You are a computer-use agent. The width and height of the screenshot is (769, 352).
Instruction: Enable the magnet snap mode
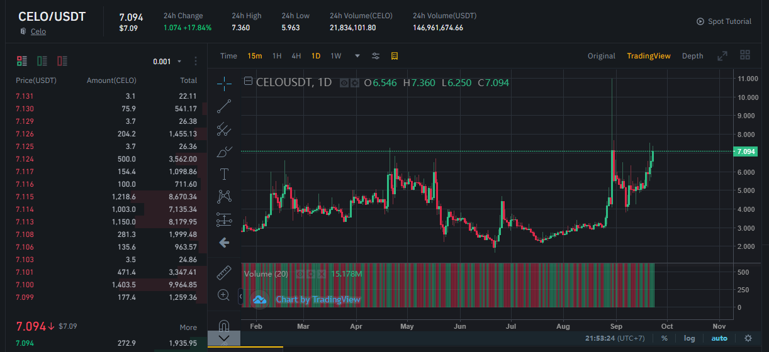click(x=224, y=325)
